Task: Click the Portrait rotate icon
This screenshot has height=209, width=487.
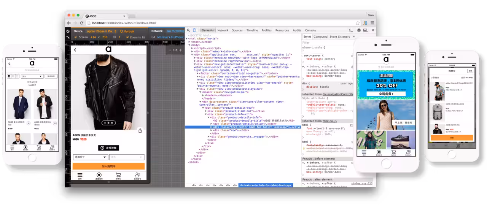Action: 121,31
